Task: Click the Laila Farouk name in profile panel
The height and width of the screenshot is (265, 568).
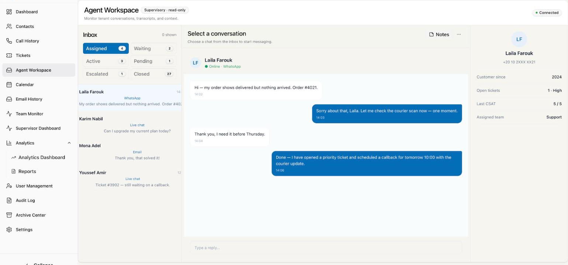Action: (x=519, y=53)
